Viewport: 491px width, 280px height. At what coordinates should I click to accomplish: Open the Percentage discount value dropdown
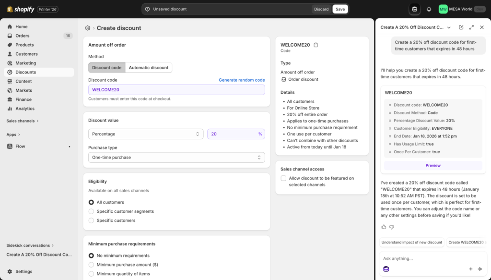146,134
